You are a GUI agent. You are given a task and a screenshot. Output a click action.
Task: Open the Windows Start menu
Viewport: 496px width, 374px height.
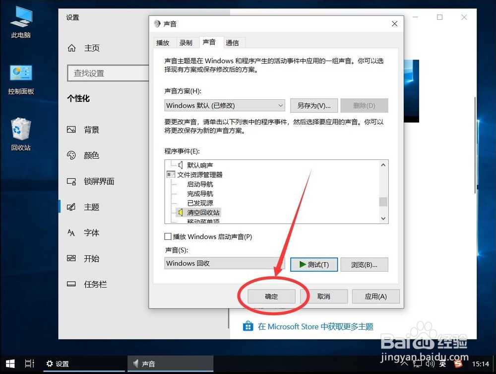[10, 364]
